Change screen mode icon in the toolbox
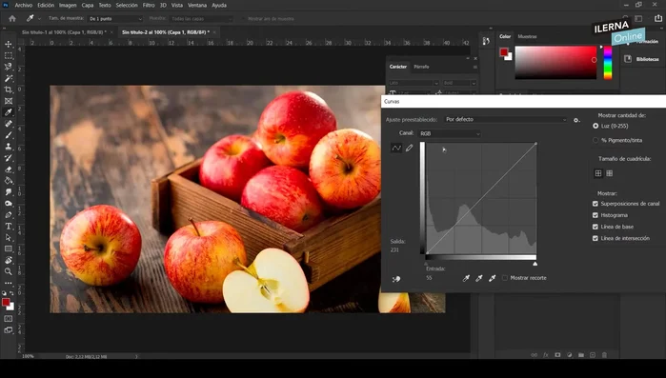666x378 pixels. pyautogui.click(x=8, y=330)
